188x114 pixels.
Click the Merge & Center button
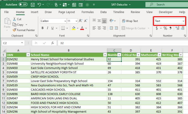point(134,28)
